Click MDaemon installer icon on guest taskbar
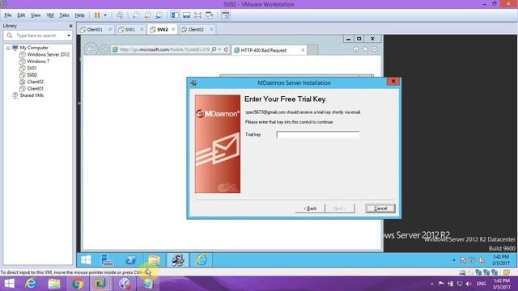 (x=178, y=260)
